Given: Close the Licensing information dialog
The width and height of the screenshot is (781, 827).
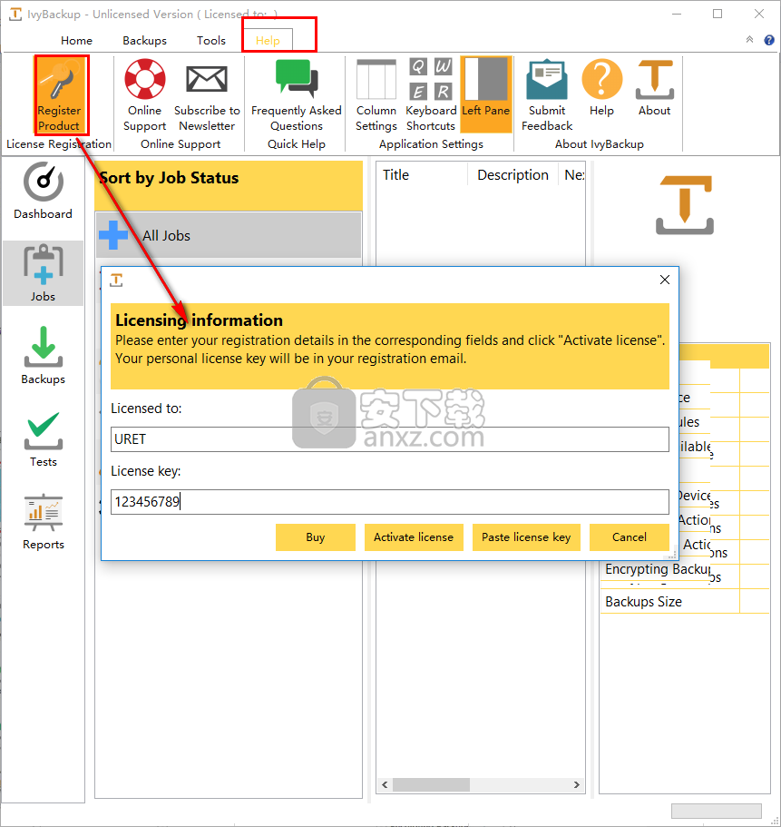Looking at the screenshot, I should [x=665, y=280].
